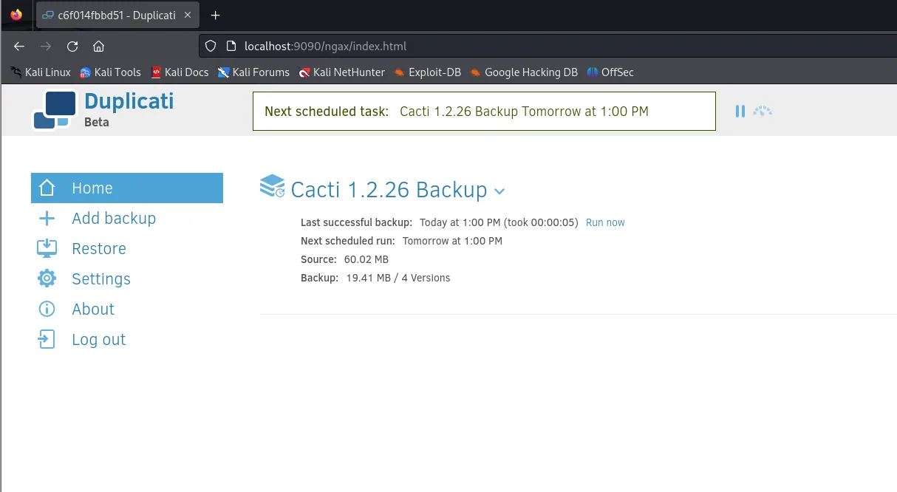Click the About info icon
The height and width of the screenshot is (492, 897).
tap(47, 309)
